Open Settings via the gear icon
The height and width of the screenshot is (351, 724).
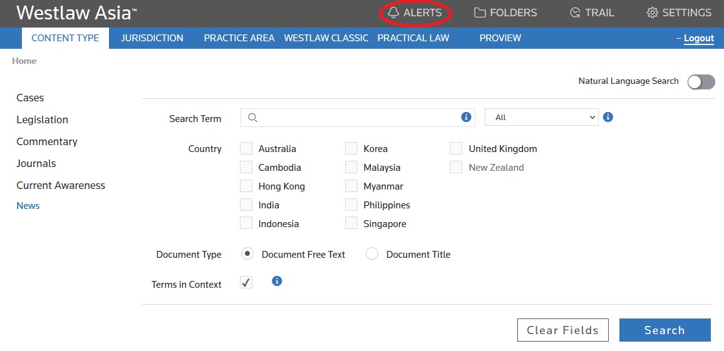(652, 13)
